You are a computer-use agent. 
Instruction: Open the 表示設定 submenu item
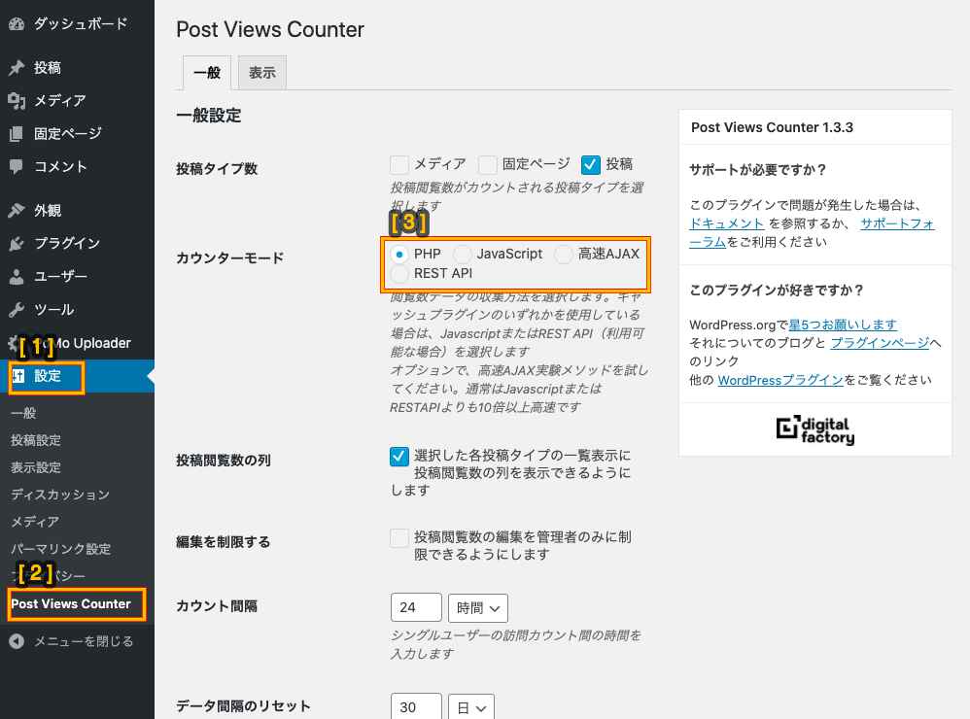tap(36, 467)
